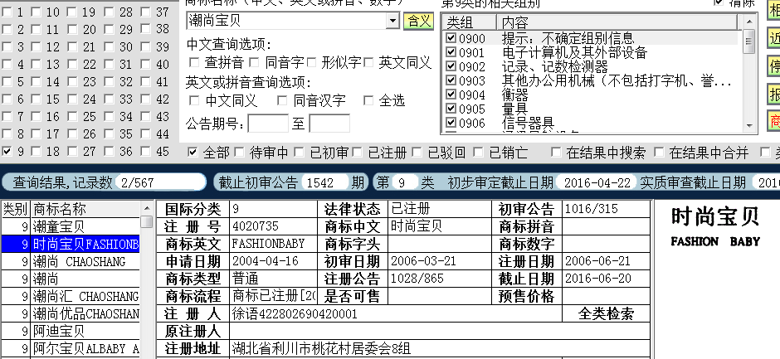The image size is (780, 359).
Task: Check the 同音汉字 option
Action: 282,100
